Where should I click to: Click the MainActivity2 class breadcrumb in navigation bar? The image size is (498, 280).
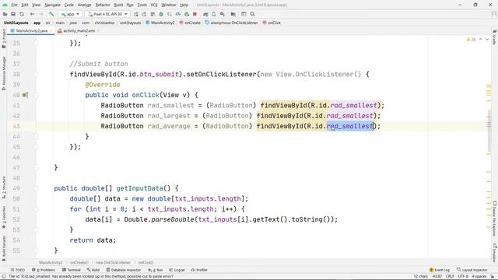160,23
